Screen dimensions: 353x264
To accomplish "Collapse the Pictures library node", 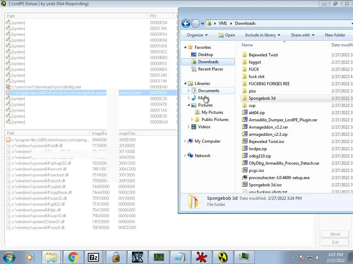I will click(x=189, y=105).
